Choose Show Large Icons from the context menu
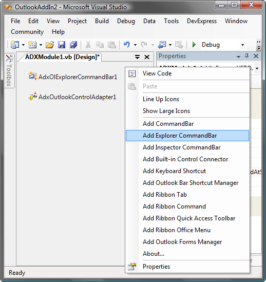Image resolution: width=266 pixels, height=282 pixels. [x=187, y=111]
